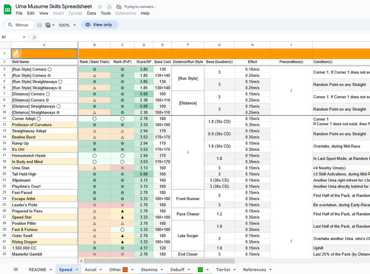
Task: Open the Tierlist tab dropdown arrow
Action: click(235, 270)
